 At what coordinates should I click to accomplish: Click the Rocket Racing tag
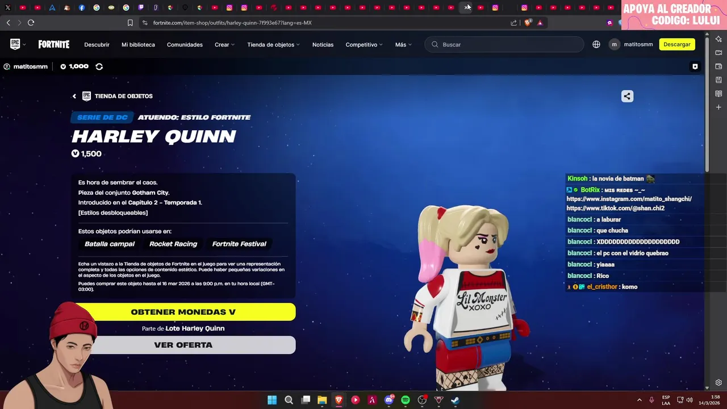tap(173, 244)
